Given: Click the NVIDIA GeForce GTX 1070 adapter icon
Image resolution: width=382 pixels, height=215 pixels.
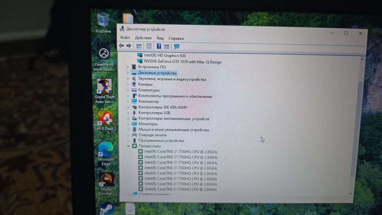Looking at the screenshot, I should click(x=140, y=61).
